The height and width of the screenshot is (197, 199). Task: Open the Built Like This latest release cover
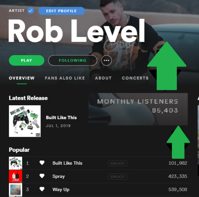[25, 121]
